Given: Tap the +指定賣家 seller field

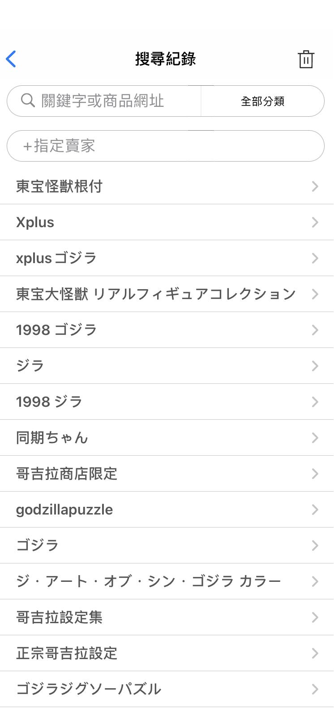Looking at the screenshot, I should click(x=166, y=146).
